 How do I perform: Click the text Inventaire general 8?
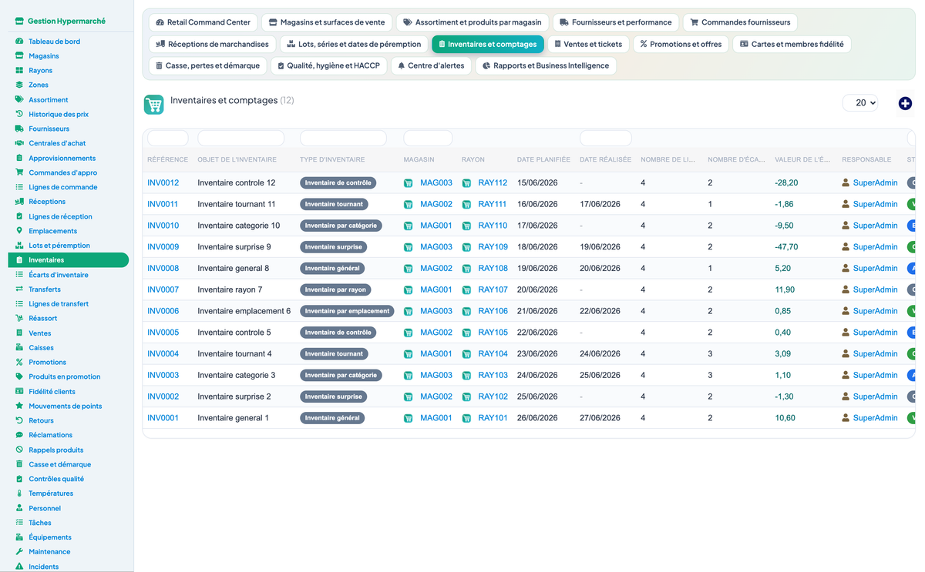tap(234, 269)
